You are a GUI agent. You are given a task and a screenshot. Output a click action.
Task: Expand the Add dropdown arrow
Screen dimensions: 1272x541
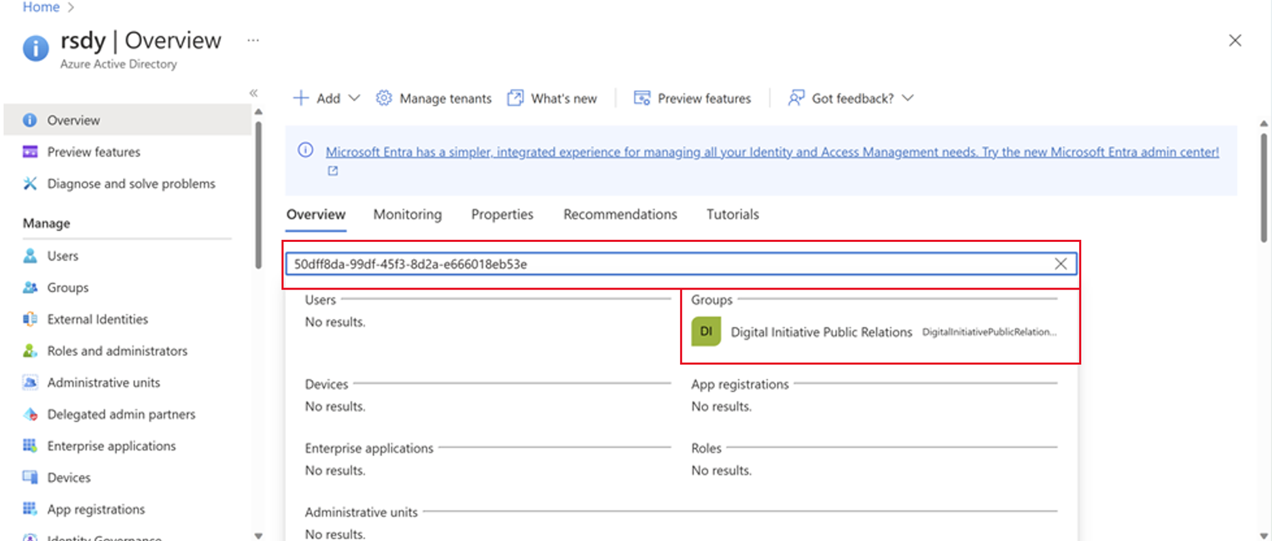click(x=354, y=98)
